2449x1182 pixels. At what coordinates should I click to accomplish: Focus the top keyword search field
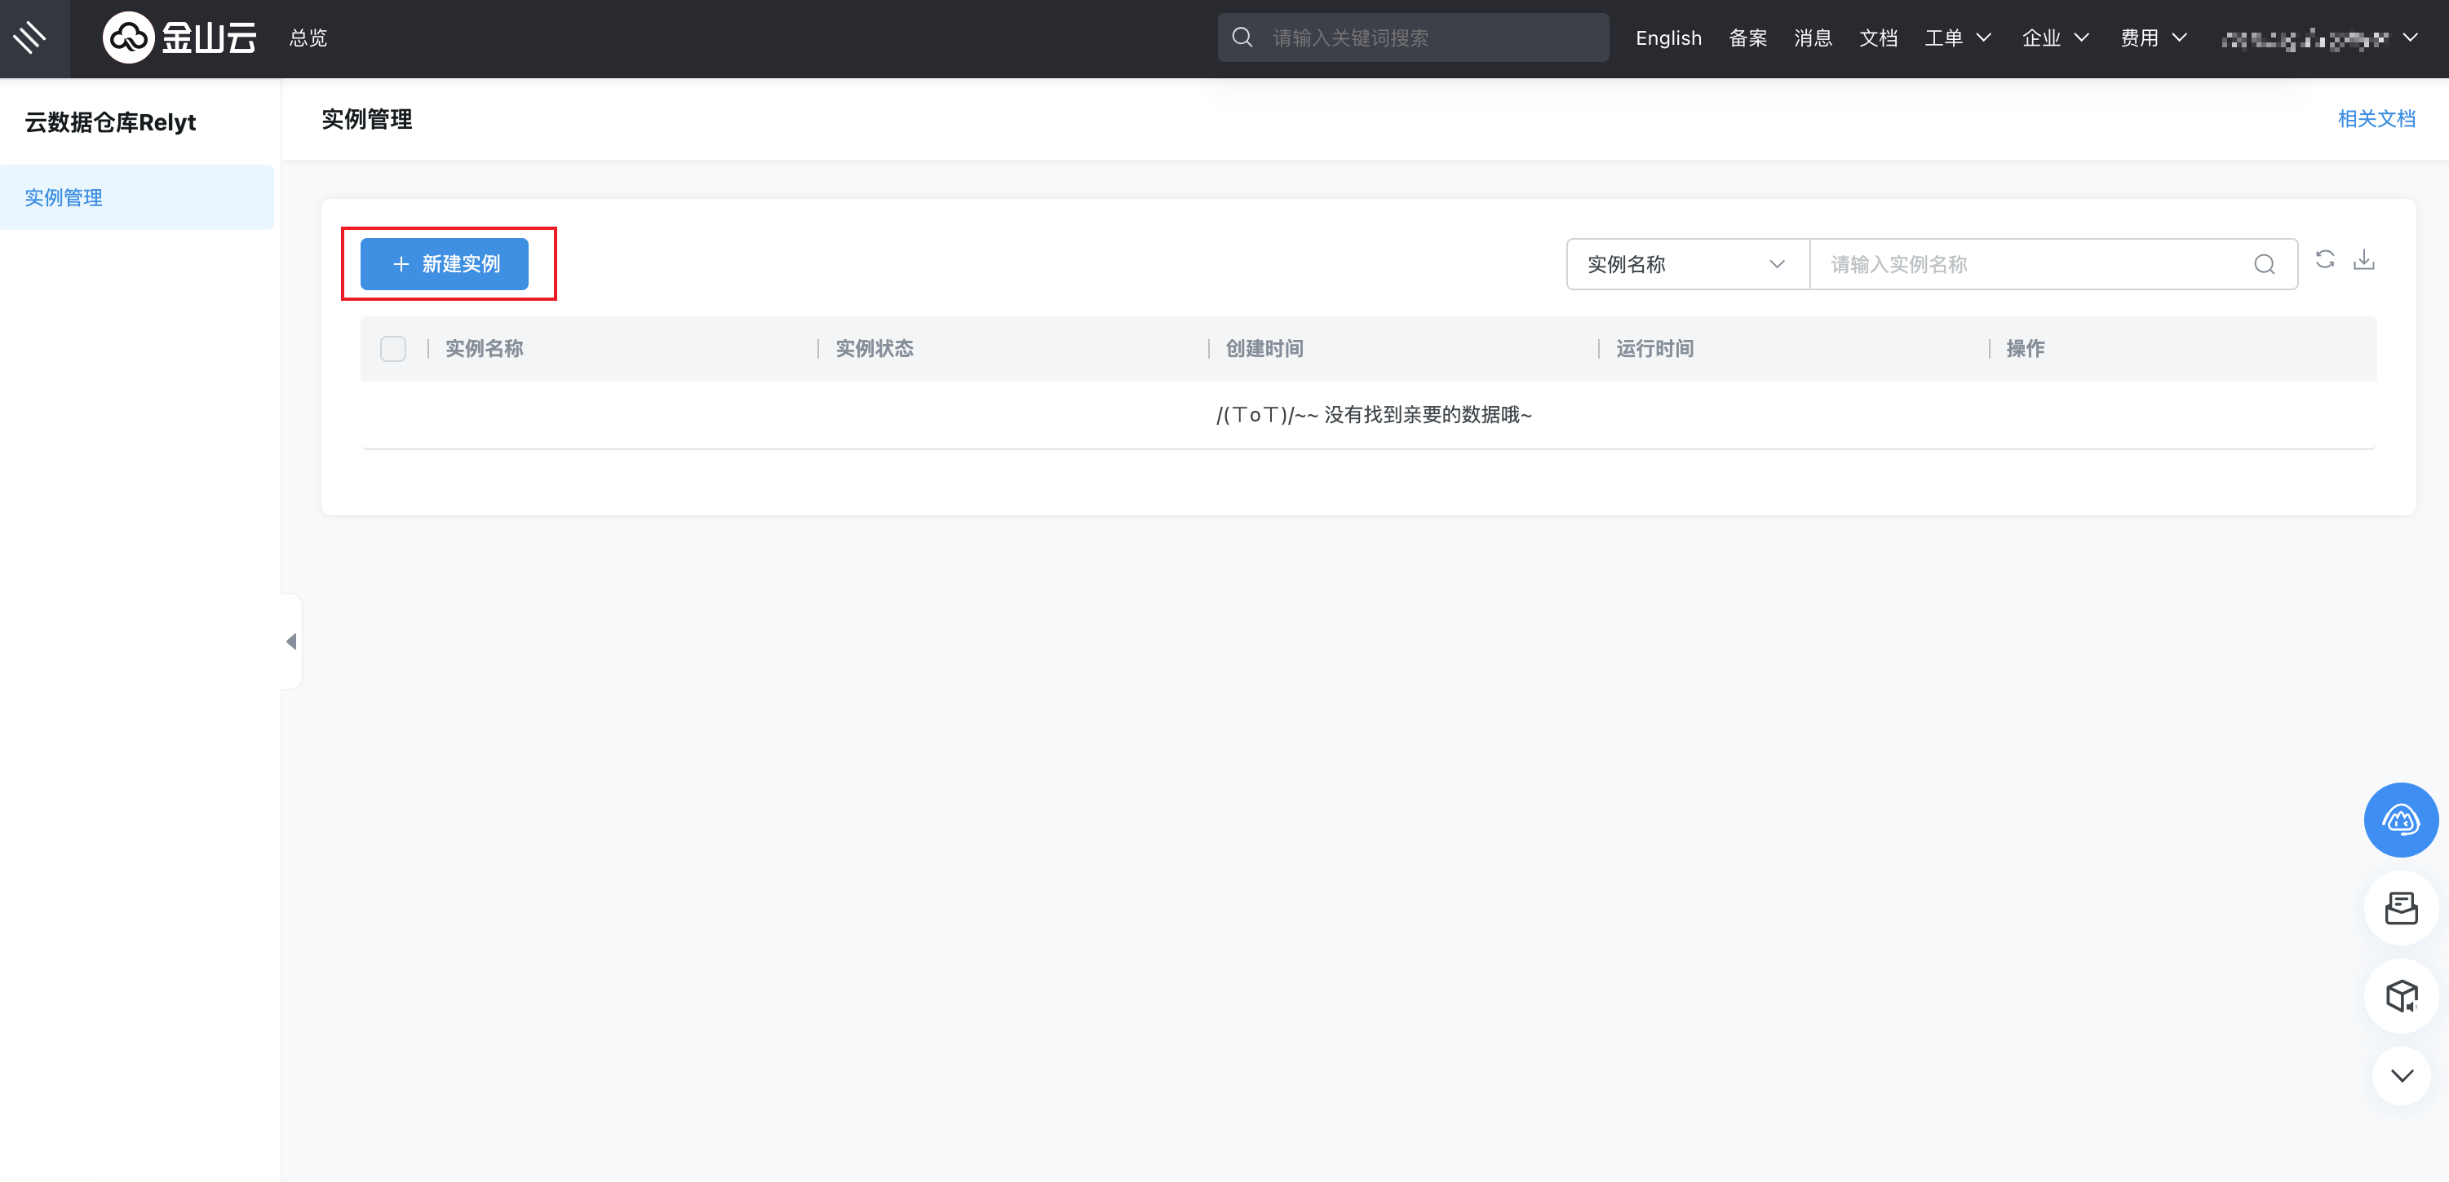pos(1426,38)
